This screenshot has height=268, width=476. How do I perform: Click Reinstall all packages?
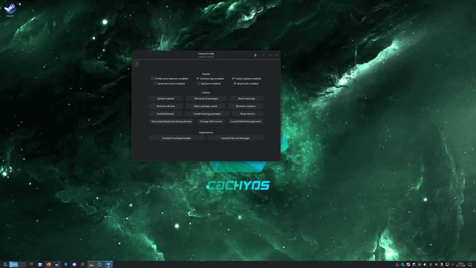[206, 98]
